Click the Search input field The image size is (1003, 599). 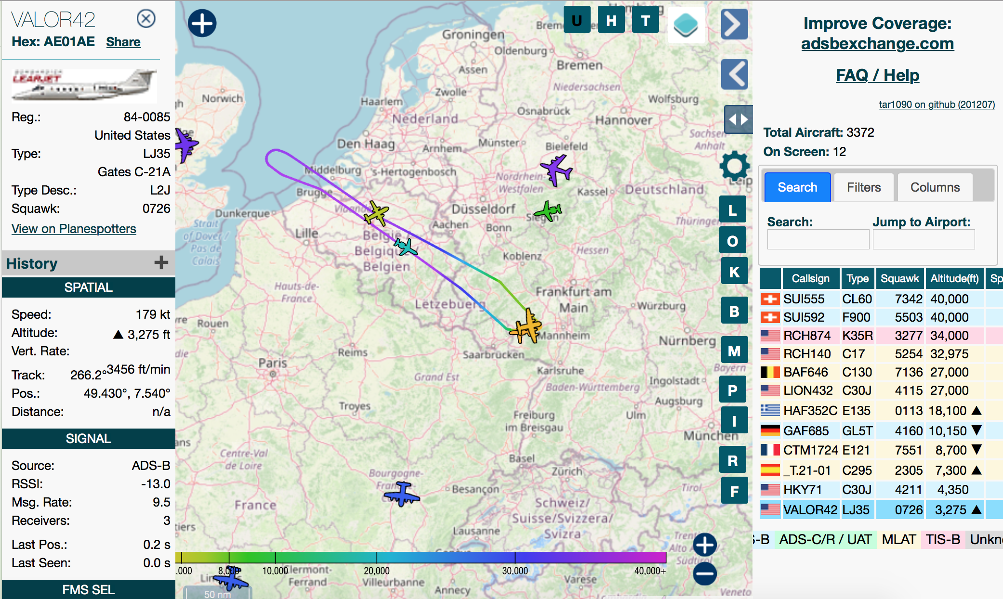click(818, 239)
